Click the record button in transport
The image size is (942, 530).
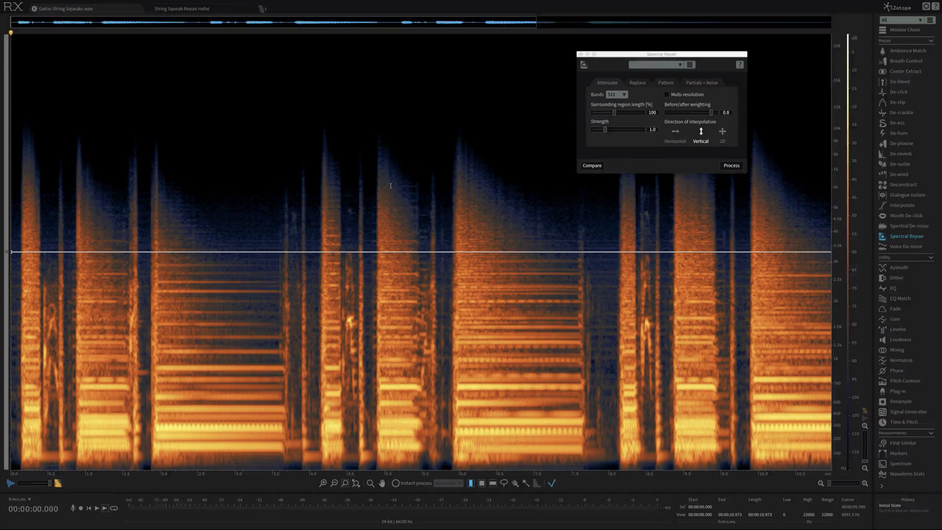[x=81, y=508]
